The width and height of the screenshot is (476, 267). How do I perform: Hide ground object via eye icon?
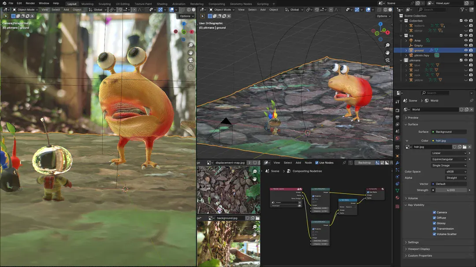466,50
